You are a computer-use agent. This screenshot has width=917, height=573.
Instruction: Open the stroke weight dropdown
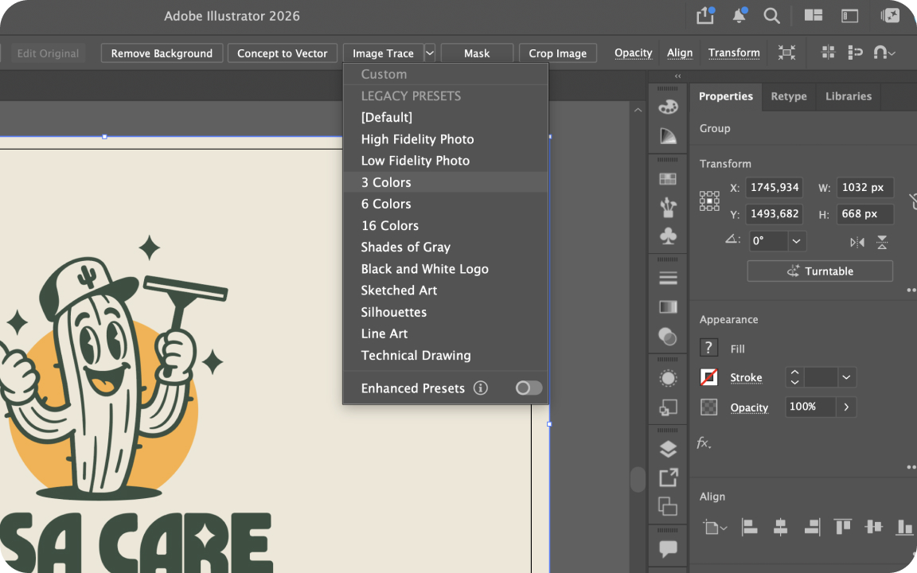click(x=846, y=378)
